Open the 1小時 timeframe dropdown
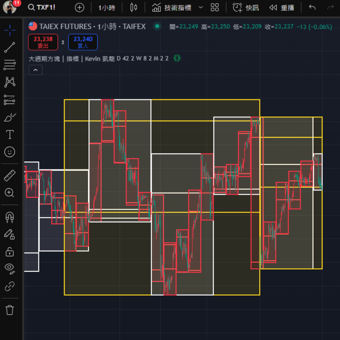 pyautogui.click(x=107, y=8)
